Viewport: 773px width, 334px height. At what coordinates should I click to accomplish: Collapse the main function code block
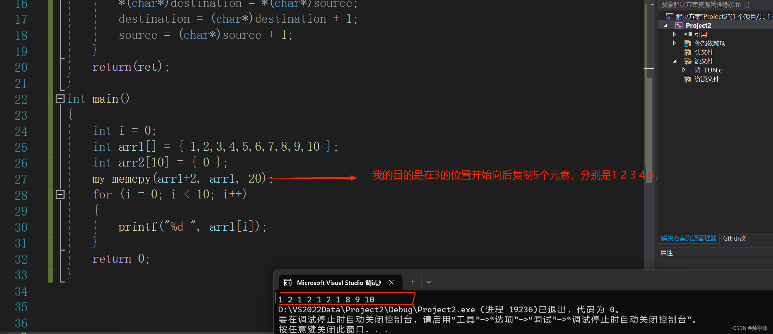coord(60,99)
